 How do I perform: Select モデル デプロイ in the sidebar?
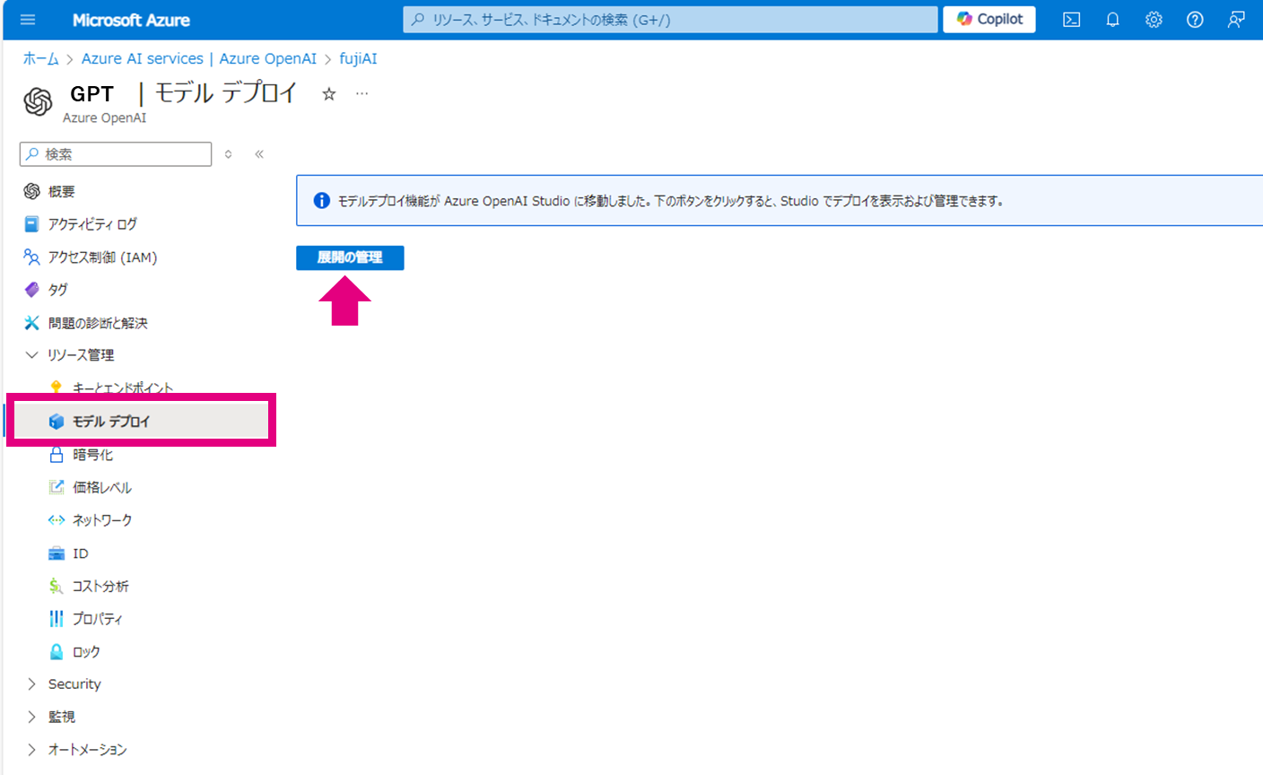[141, 421]
